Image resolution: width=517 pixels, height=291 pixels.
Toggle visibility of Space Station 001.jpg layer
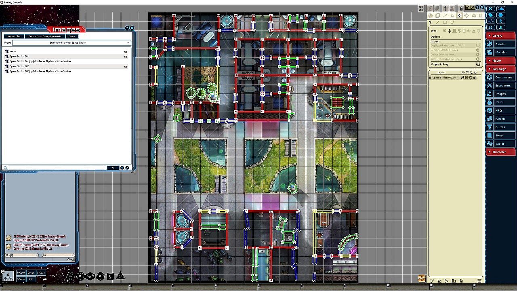[x=462, y=78]
